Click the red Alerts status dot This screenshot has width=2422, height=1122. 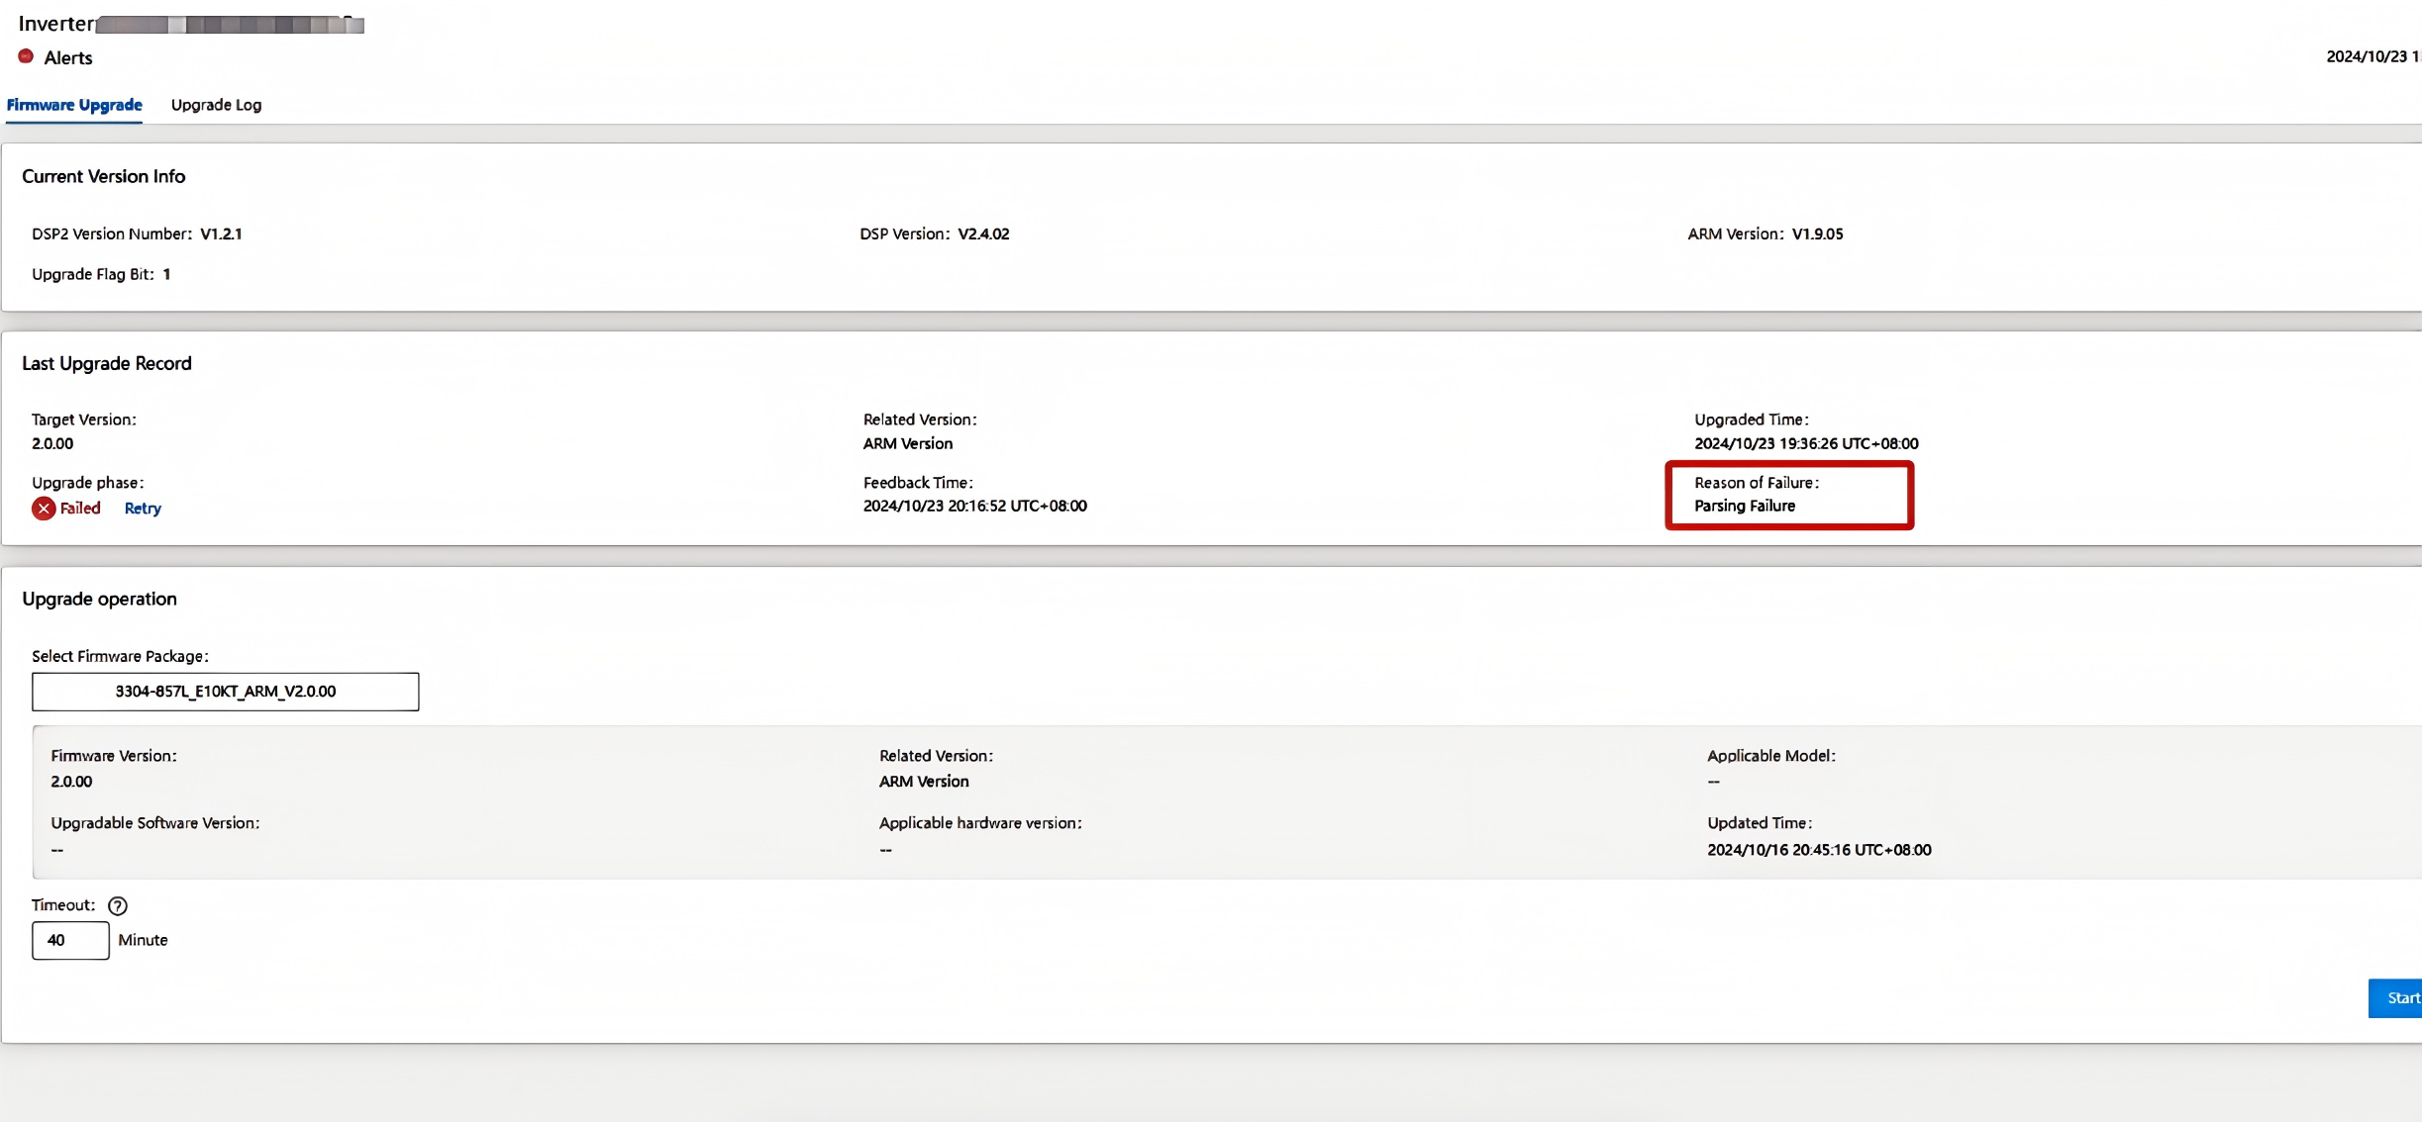(x=26, y=56)
